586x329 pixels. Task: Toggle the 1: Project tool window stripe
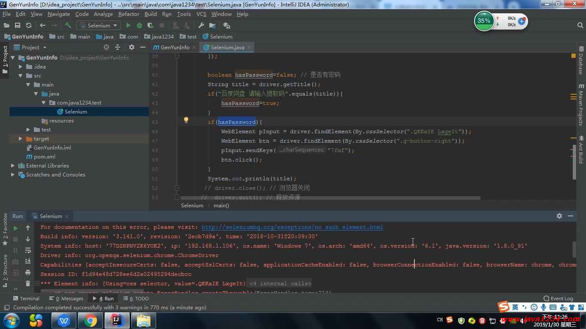[5, 60]
